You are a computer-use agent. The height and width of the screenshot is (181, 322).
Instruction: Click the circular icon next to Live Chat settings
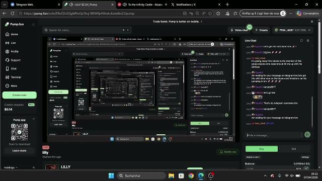[x=301, y=41]
